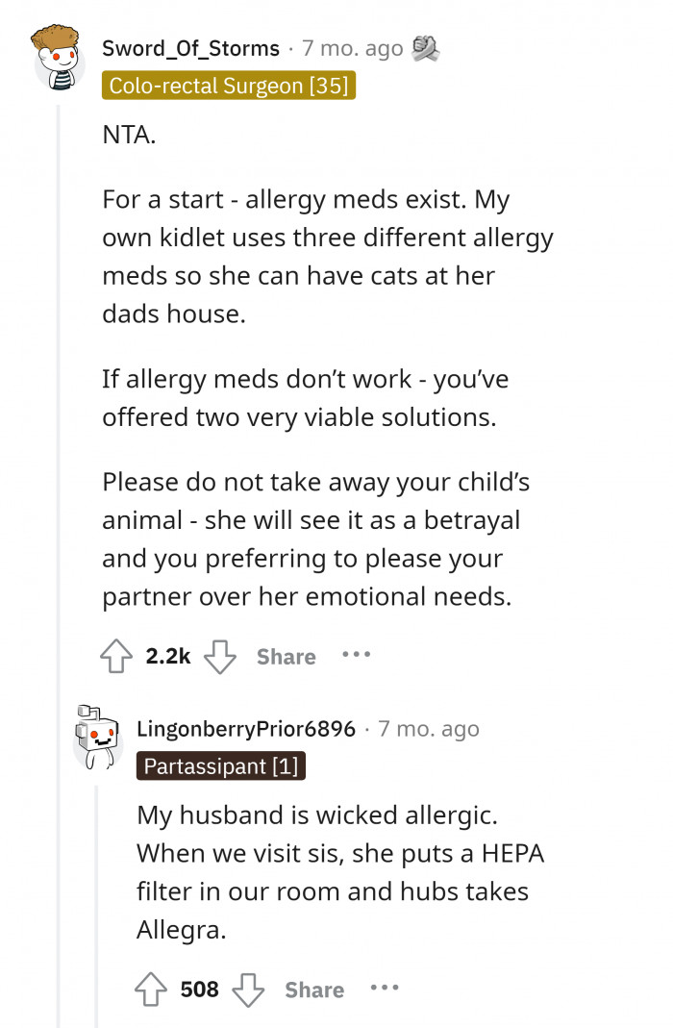Screen dimensions: 673x1028
Task: Click the Partassipant [1] flair badge
Action: (220, 765)
